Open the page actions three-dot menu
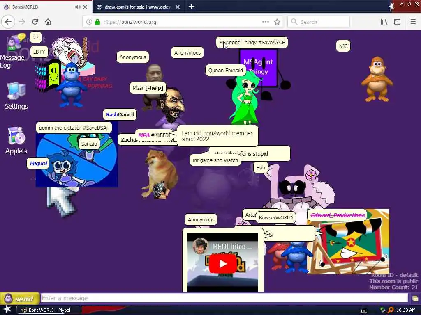 point(265,22)
